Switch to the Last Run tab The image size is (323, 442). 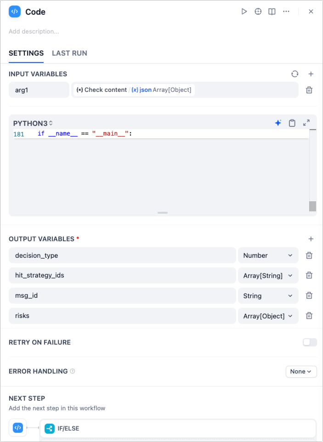(x=69, y=53)
